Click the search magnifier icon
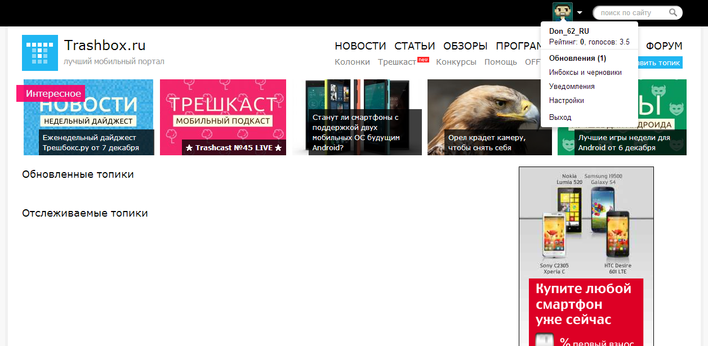 (673, 12)
